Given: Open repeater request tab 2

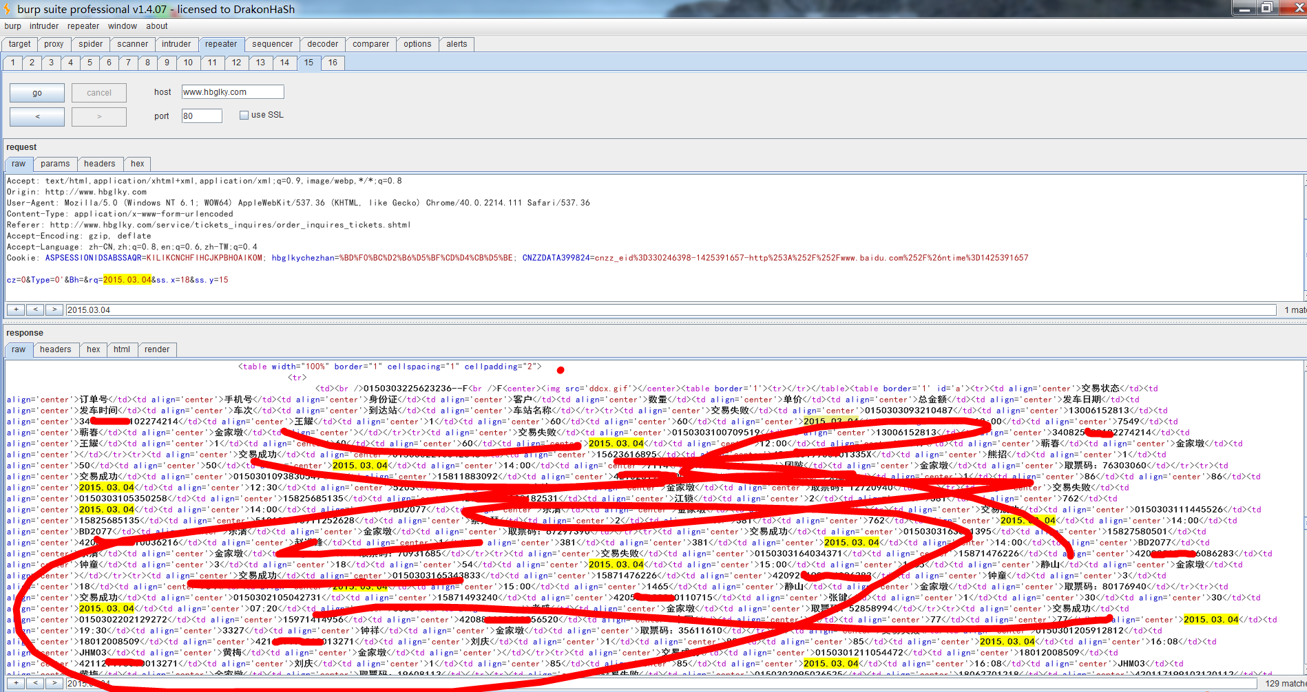Looking at the screenshot, I should [x=32, y=63].
